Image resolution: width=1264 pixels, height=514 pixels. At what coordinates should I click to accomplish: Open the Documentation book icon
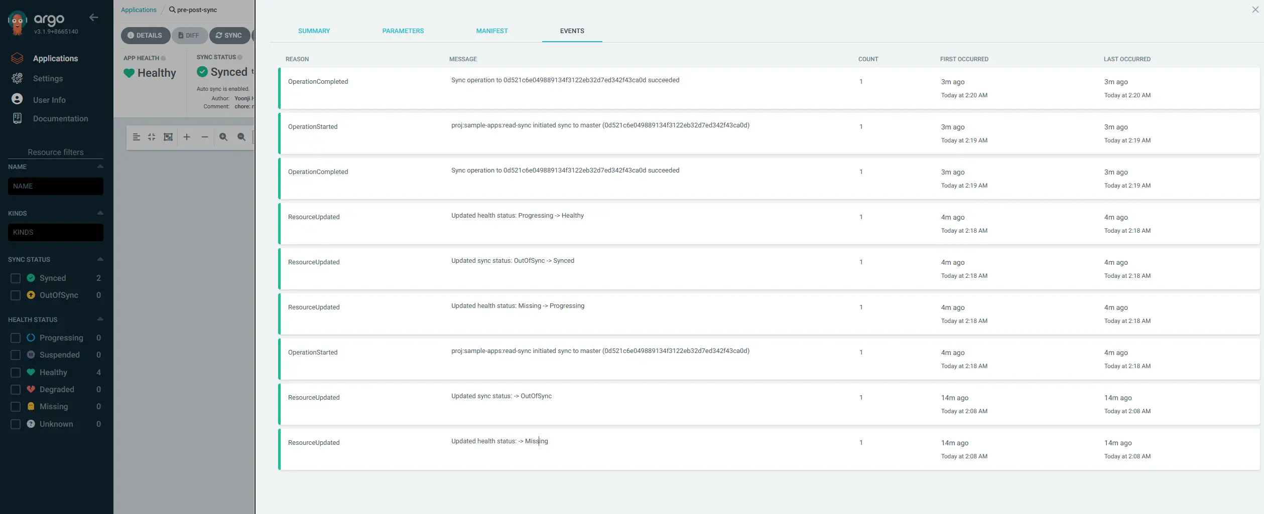tap(17, 118)
